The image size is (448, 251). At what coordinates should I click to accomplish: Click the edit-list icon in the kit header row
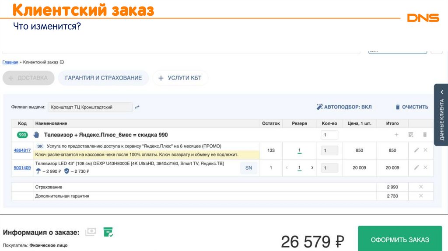point(411,135)
